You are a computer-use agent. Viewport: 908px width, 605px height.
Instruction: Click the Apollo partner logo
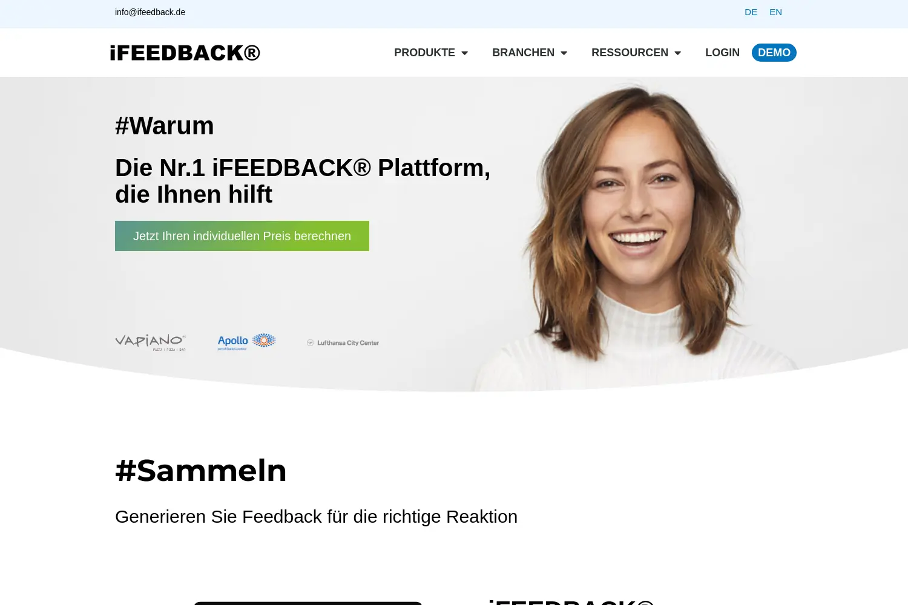click(x=247, y=342)
